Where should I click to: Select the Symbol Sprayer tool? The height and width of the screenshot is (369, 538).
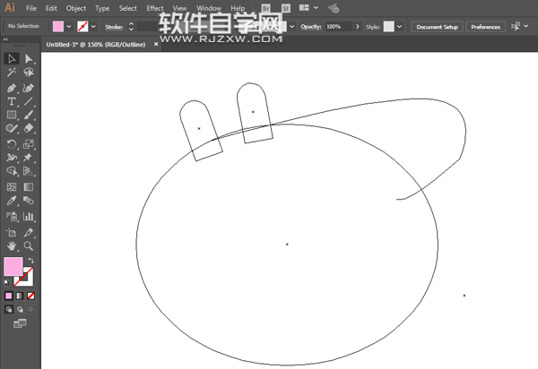click(x=12, y=216)
